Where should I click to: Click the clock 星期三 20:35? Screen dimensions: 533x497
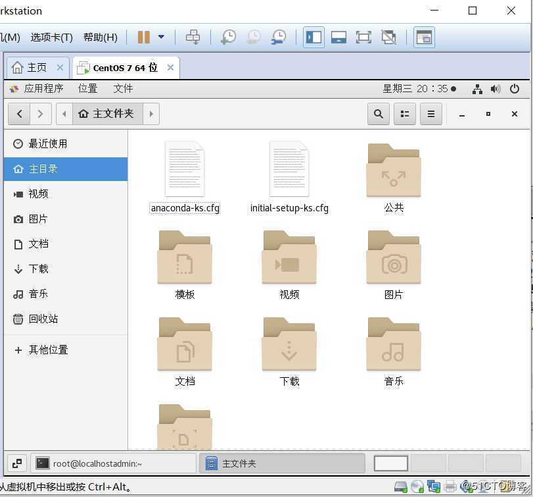[419, 89]
